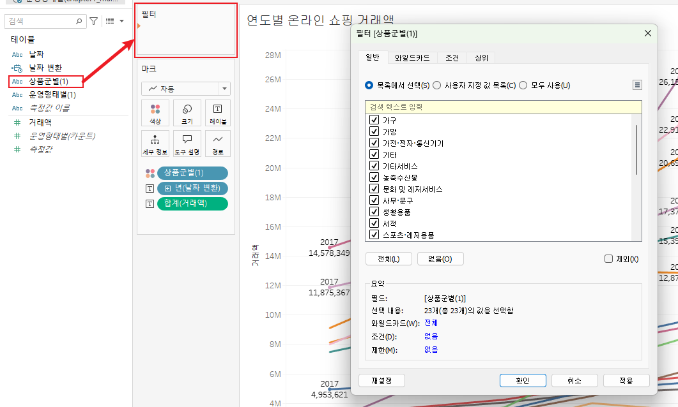Uncheck the 가구 checkbox
The height and width of the screenshot is (407, 678).
point(374,120)
